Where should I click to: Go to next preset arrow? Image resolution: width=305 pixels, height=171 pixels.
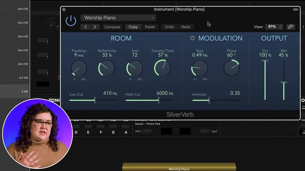click(x=95, y=27)
